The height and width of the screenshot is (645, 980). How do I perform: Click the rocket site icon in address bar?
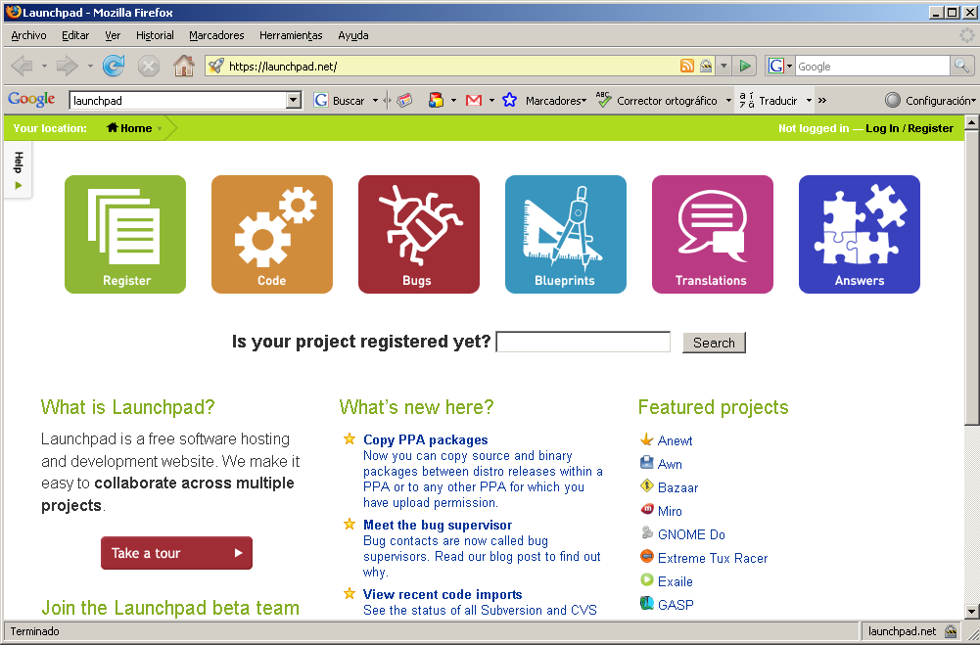(x=215, y=66)
